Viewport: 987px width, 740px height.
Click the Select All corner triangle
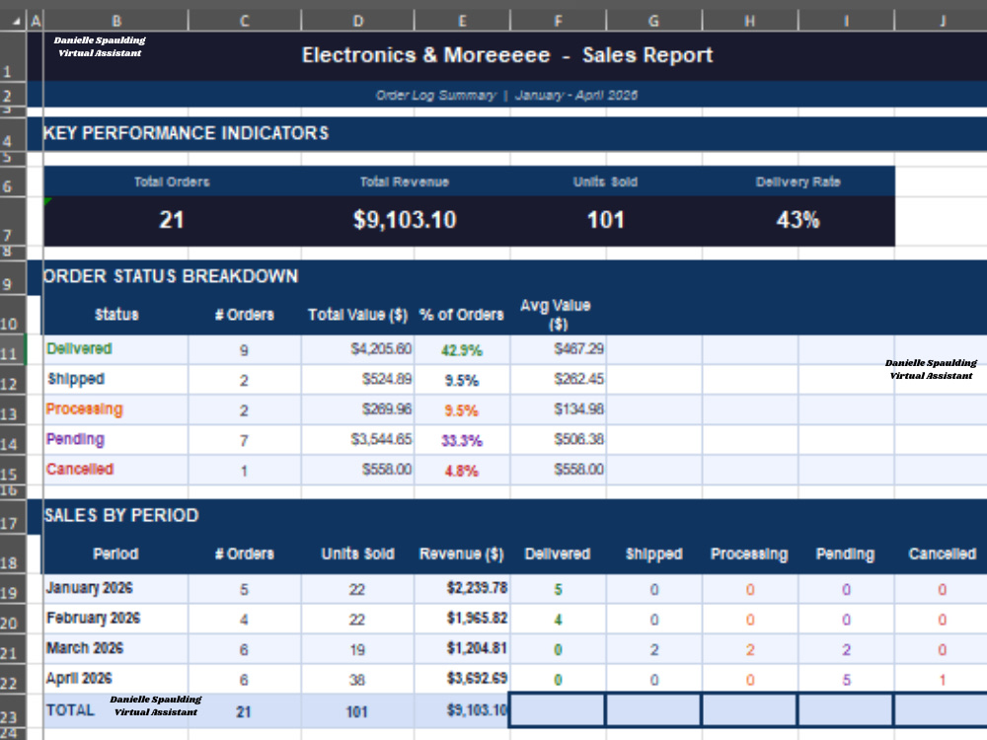click(16, 22)
